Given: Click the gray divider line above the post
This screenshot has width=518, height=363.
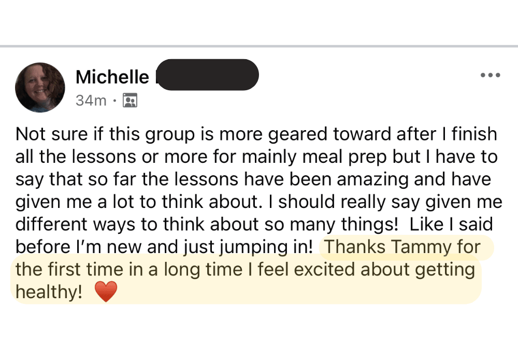Looking at the screenshot, I should click(259, 46).
